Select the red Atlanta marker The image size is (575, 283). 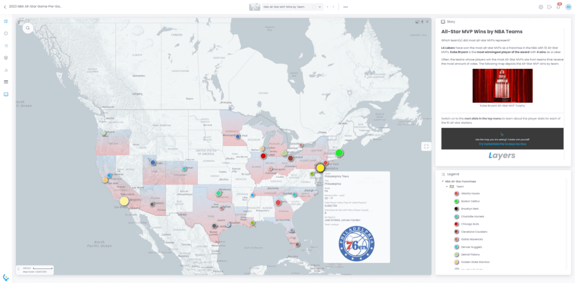pyautogui.click(x=279, y=202)
